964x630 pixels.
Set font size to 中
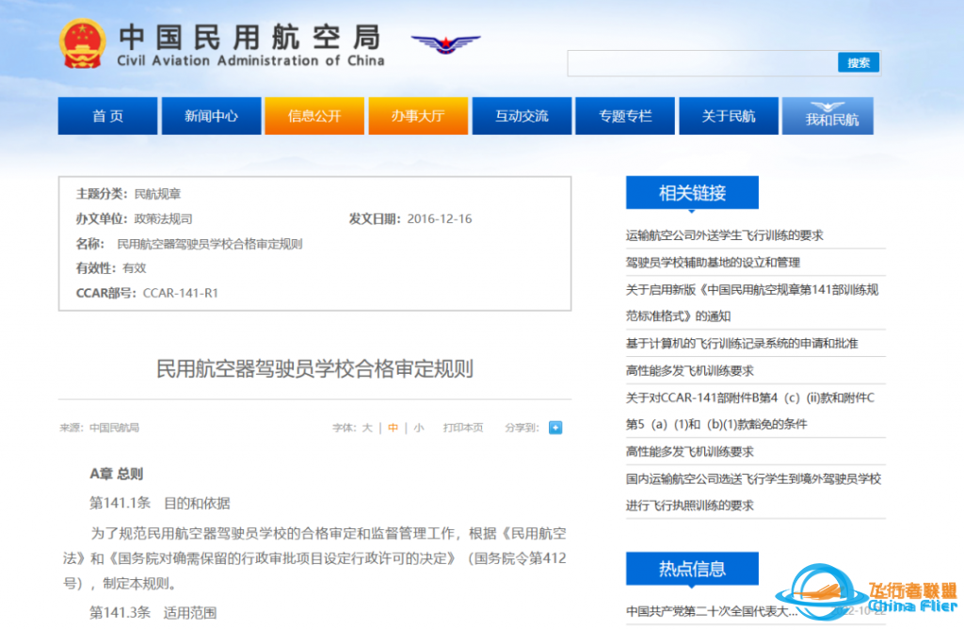(394, 428)
